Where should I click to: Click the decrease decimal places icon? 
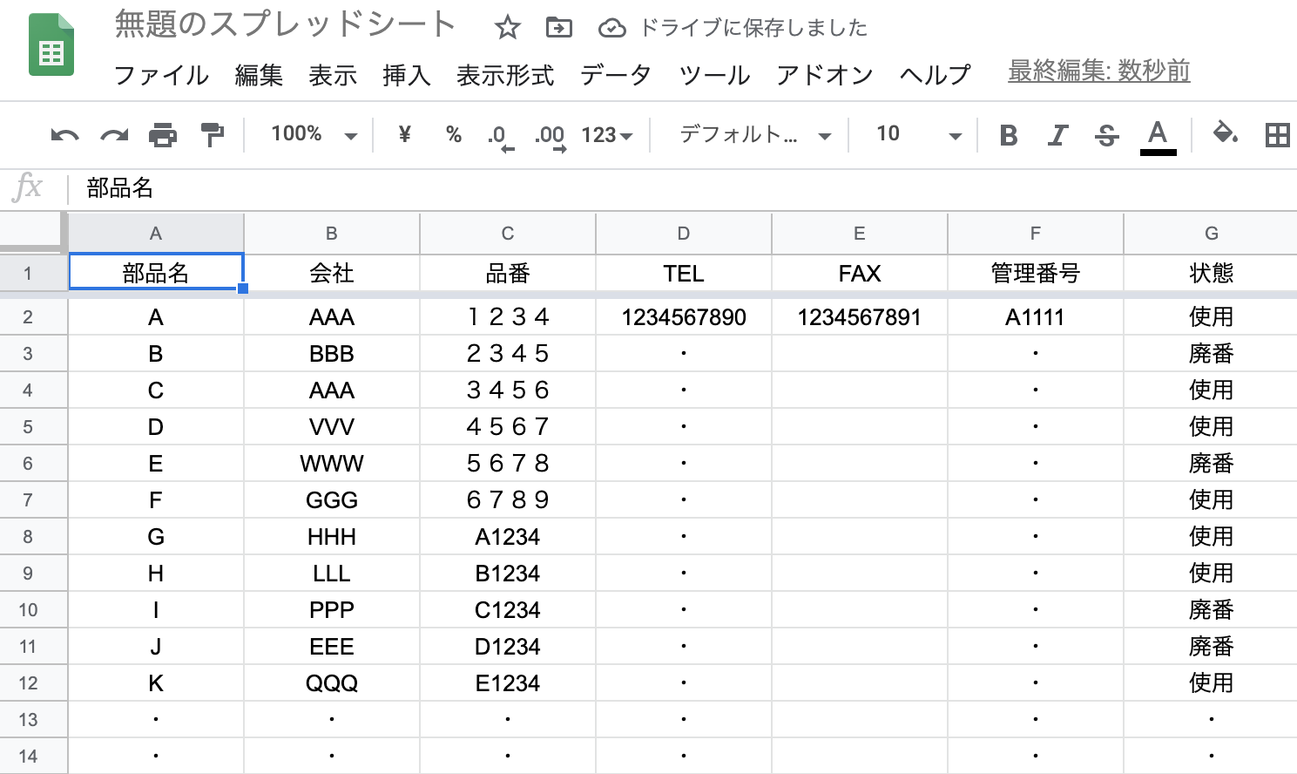click(500, 136)
